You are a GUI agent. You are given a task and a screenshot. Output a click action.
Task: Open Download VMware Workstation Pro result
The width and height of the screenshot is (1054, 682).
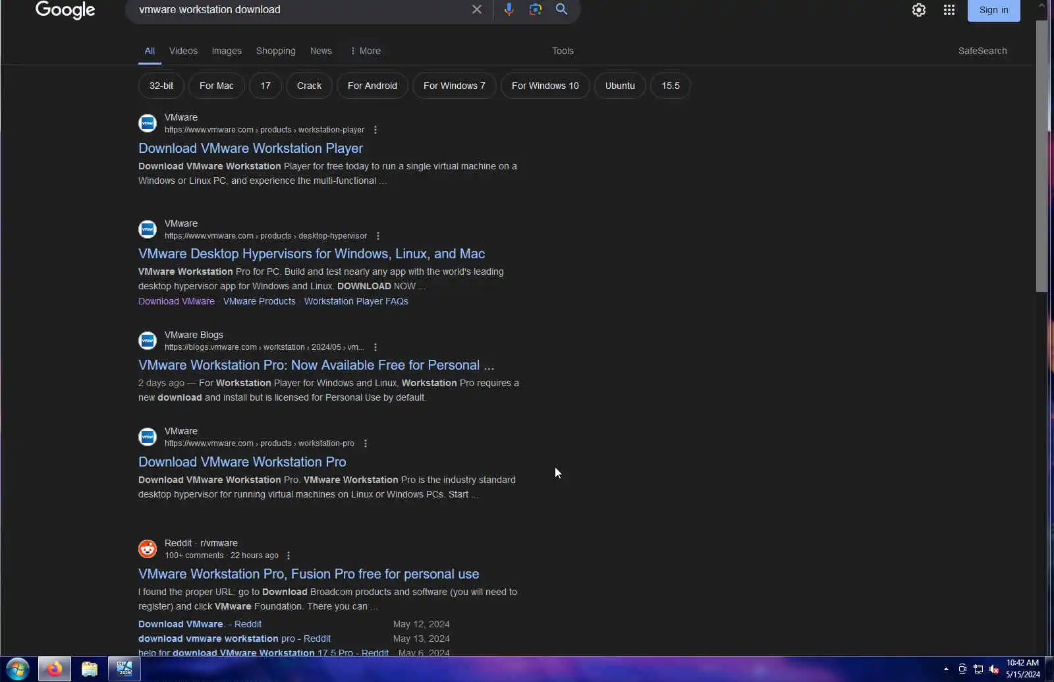[242, 462]
